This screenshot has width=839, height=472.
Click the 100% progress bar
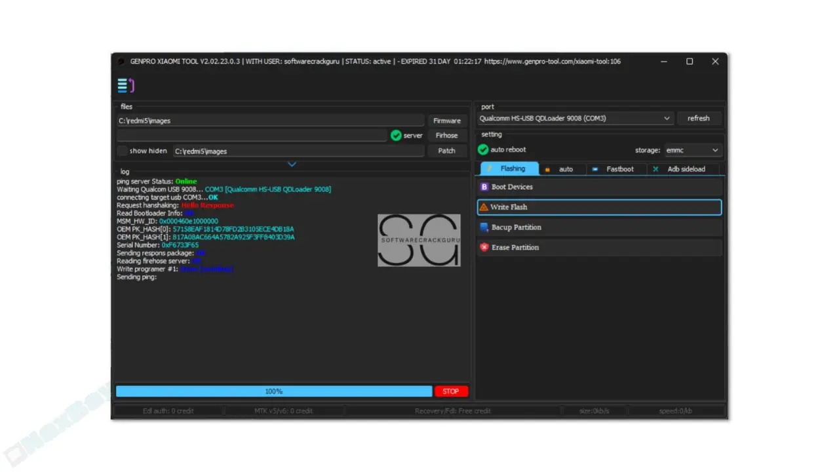pos(274,391)
